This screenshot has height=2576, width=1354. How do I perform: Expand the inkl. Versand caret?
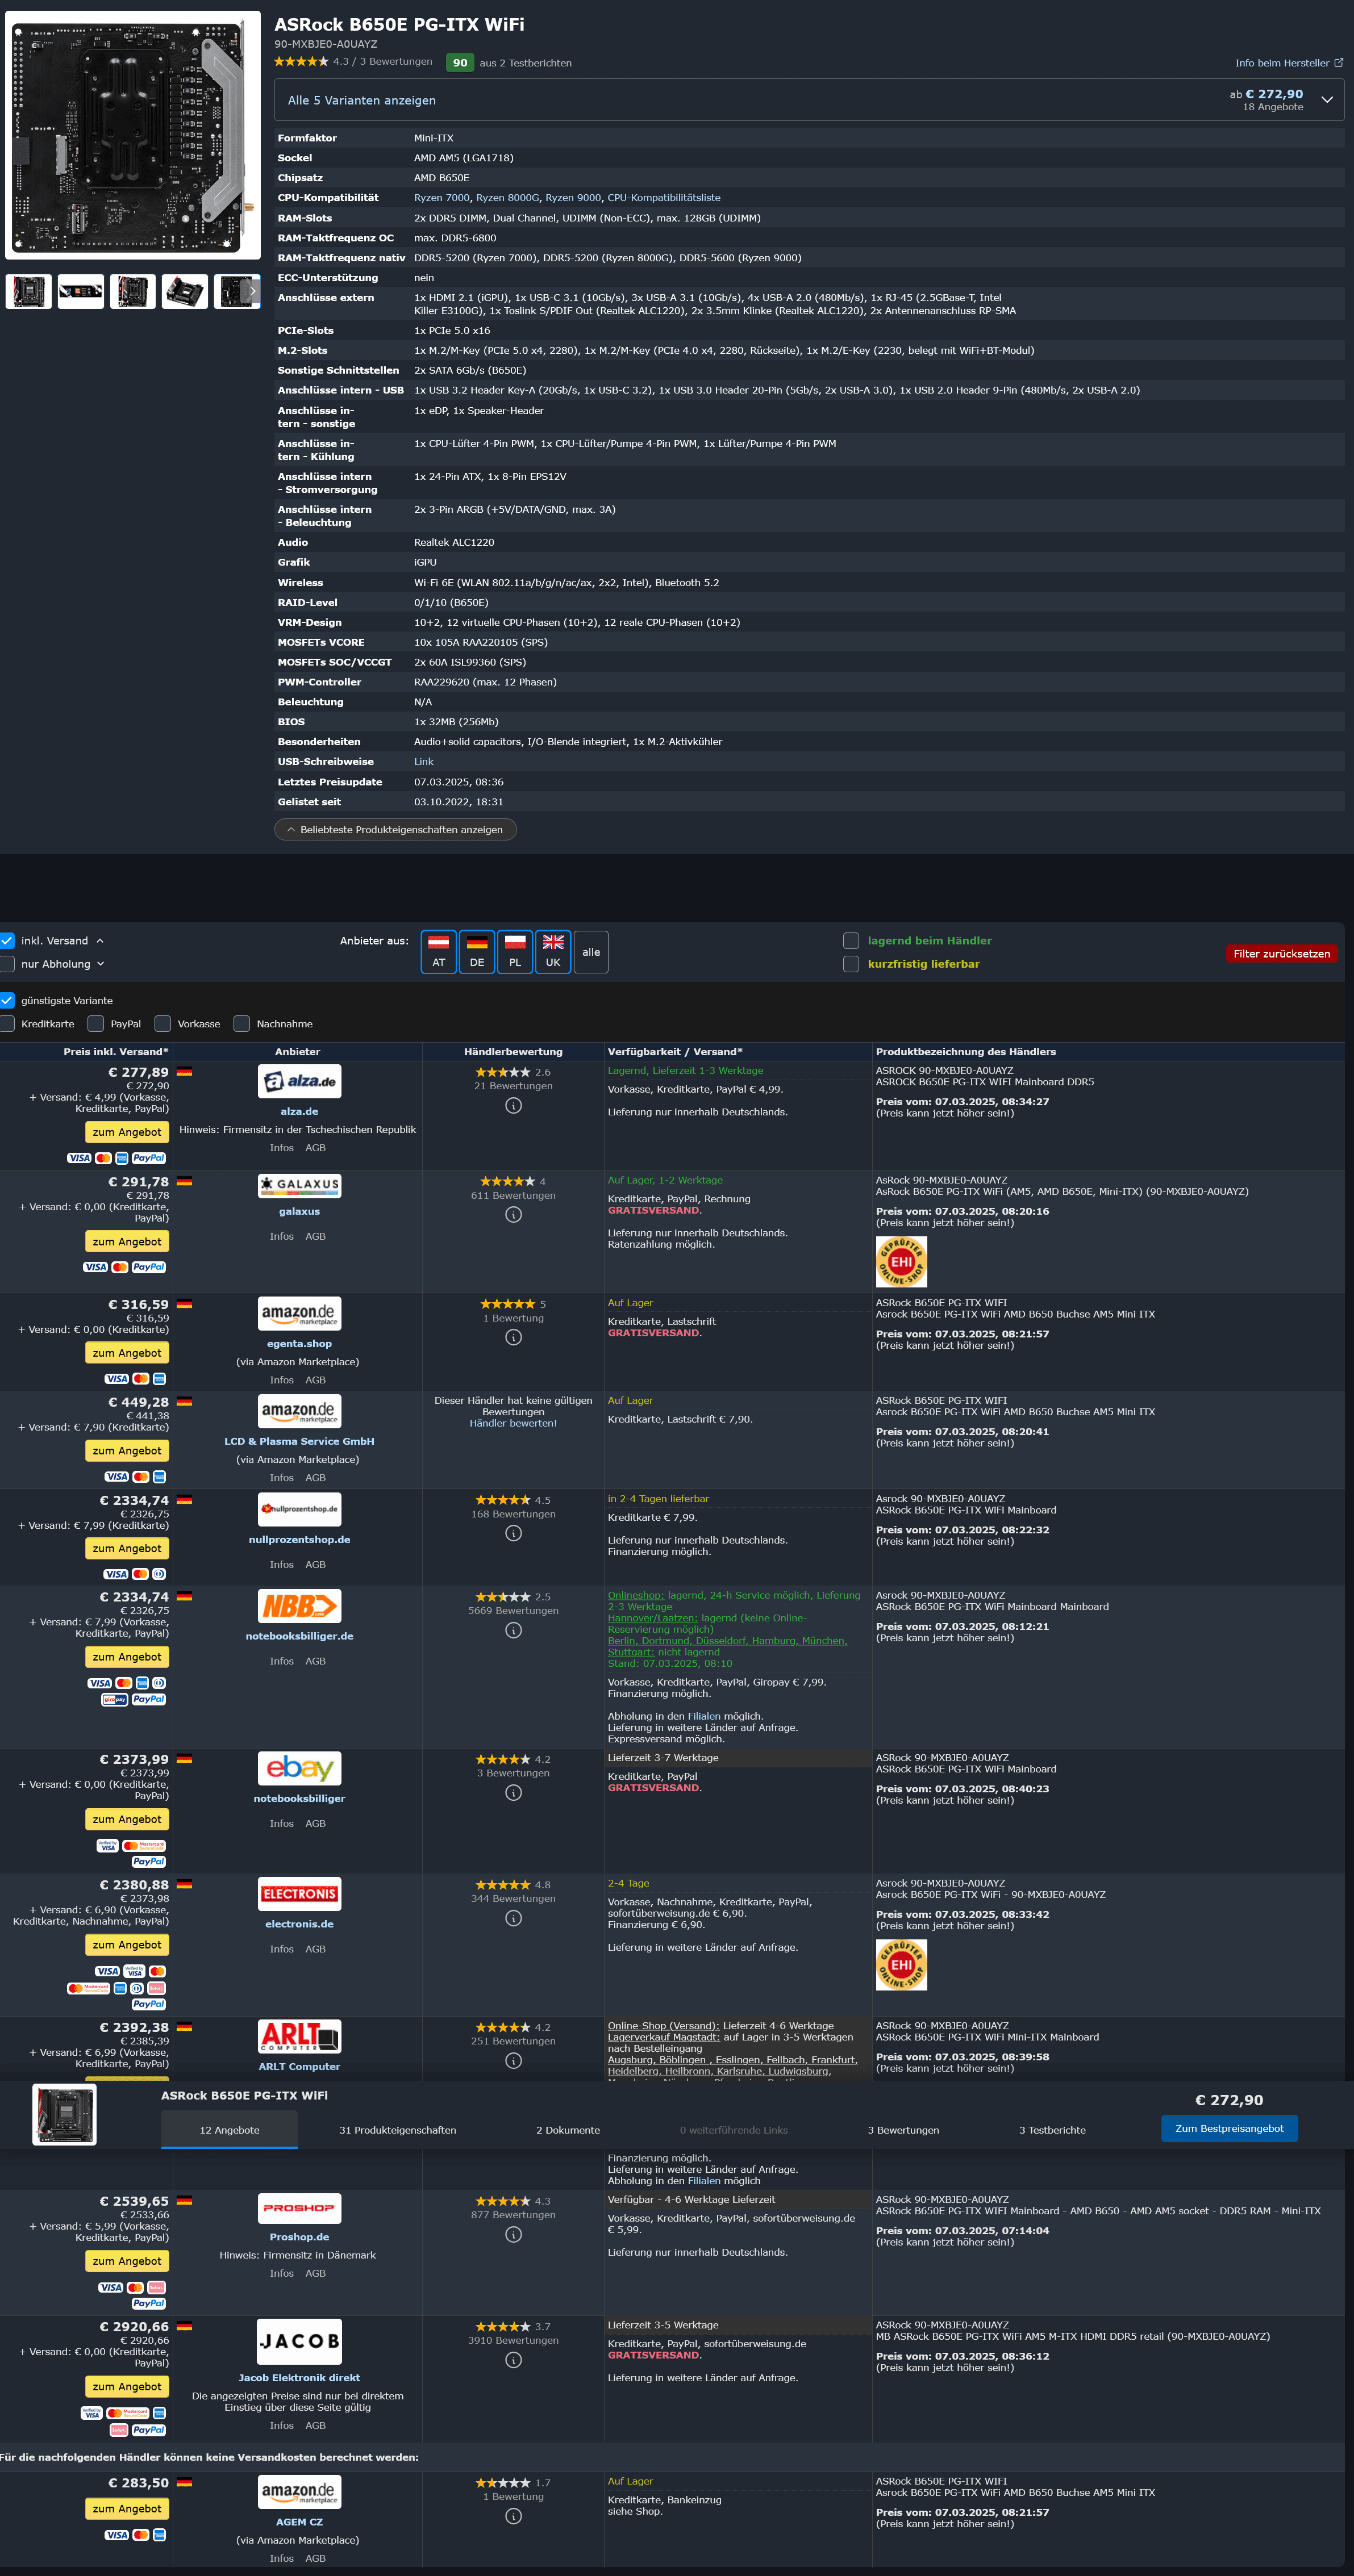[100, 941]
